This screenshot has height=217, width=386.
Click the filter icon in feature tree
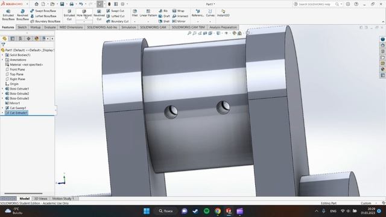3,45
